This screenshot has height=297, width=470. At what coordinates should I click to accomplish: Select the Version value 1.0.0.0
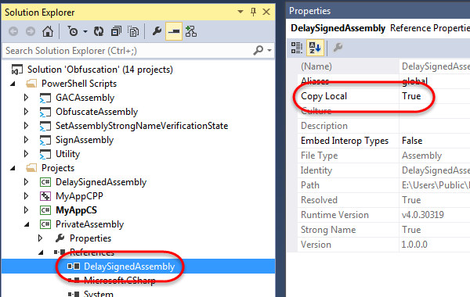[414, 245]
